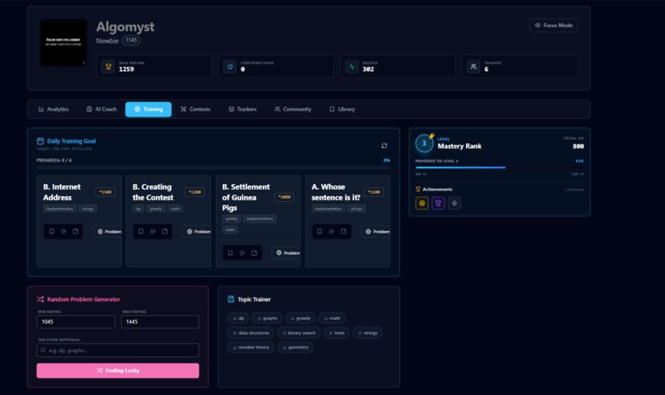Toggle the math topic chip in Topic Trainer
The image size is (665, 395).
tap(332, 318)
